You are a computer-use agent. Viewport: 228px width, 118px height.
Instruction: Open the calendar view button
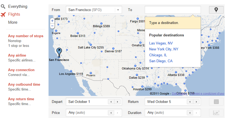[x=216, y=102]
